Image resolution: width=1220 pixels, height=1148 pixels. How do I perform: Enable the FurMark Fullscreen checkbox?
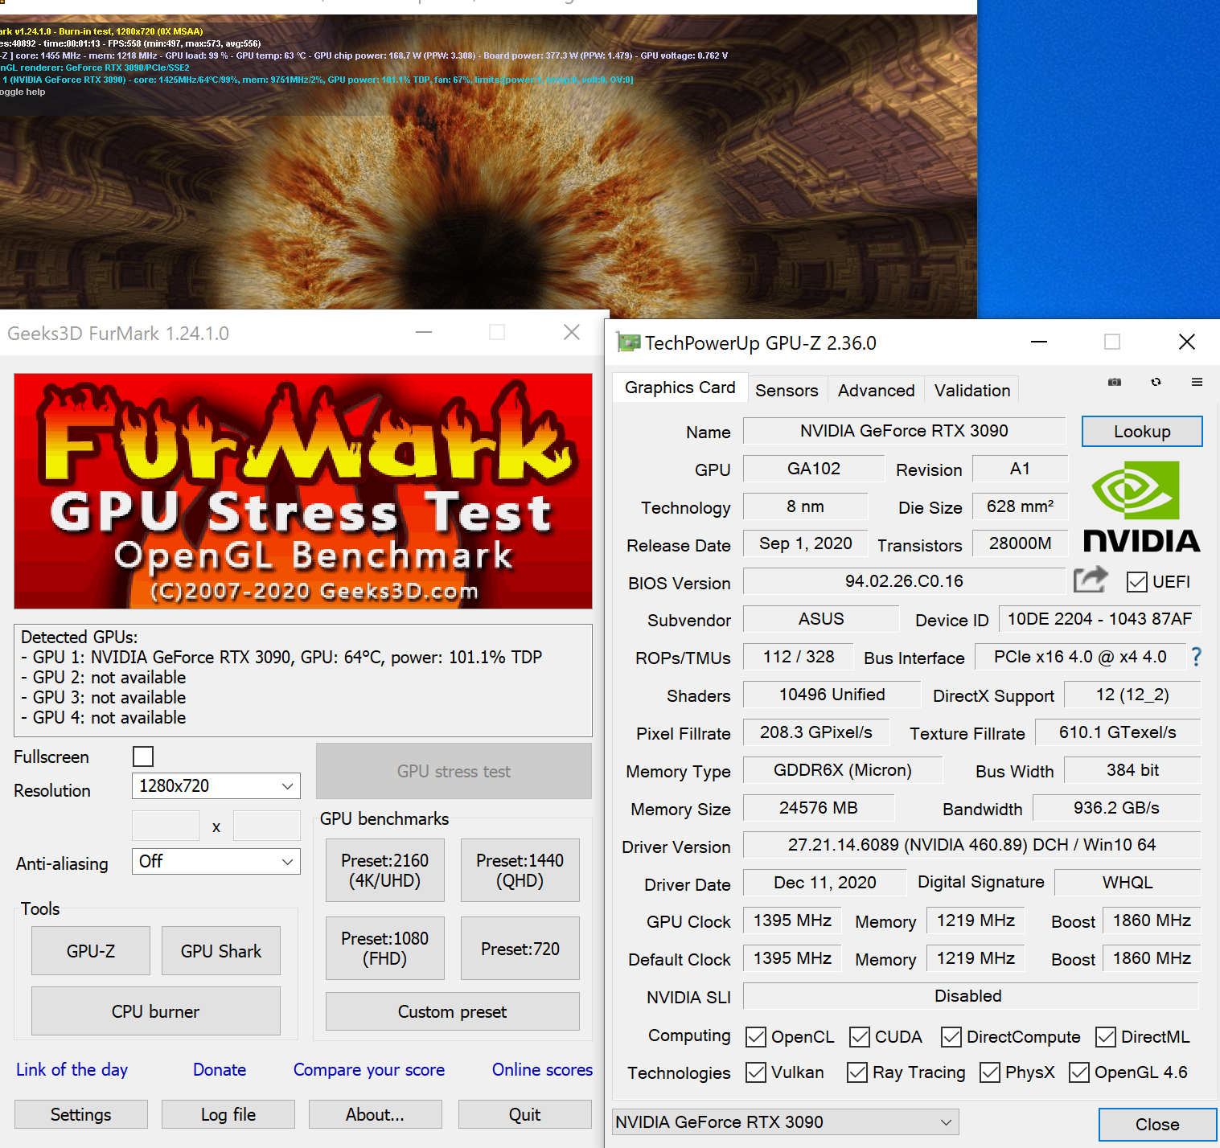click(x=143, y=756)
